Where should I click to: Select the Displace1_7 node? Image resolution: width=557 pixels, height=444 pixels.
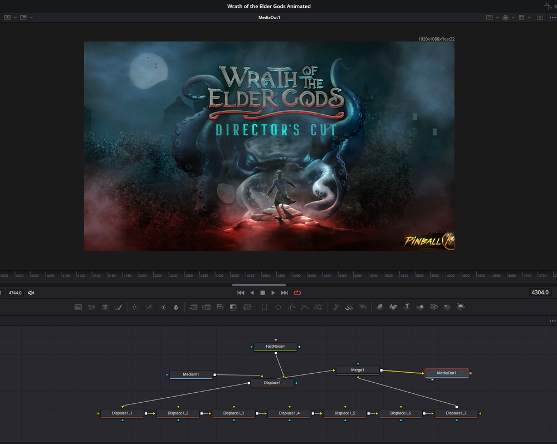click(457, 413)
